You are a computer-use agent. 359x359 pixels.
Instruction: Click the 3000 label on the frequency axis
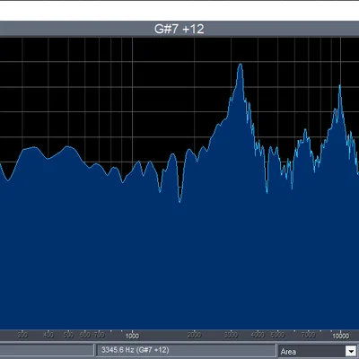coord(231,335)
